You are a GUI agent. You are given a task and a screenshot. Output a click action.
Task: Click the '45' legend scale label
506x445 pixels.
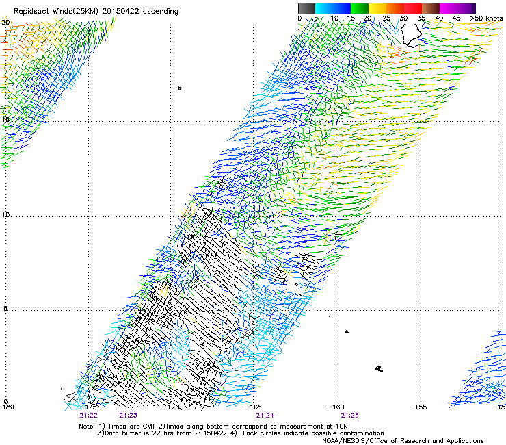point(456,18)
